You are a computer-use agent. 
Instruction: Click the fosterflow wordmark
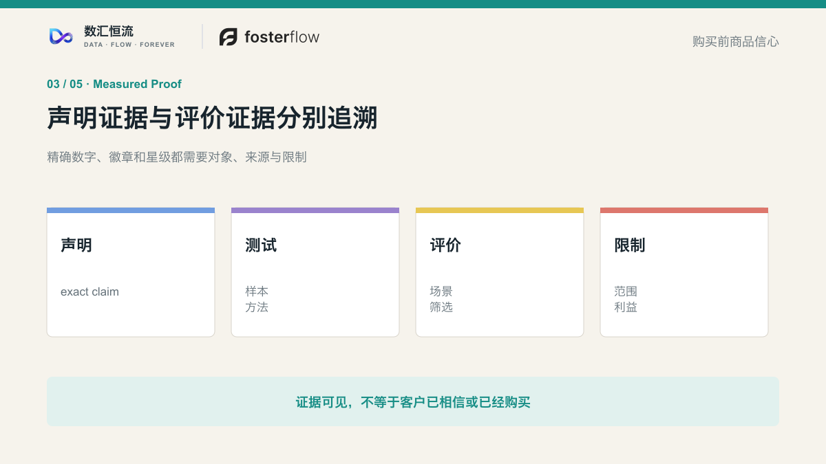(282, 37)
